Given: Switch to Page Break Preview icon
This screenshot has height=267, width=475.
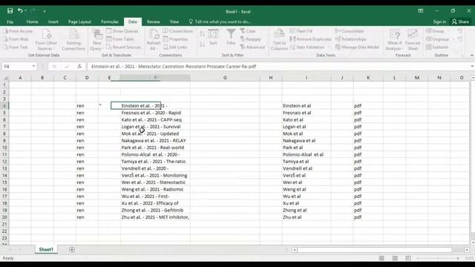Looking at the screenshot, I should [x=408, y=258].
